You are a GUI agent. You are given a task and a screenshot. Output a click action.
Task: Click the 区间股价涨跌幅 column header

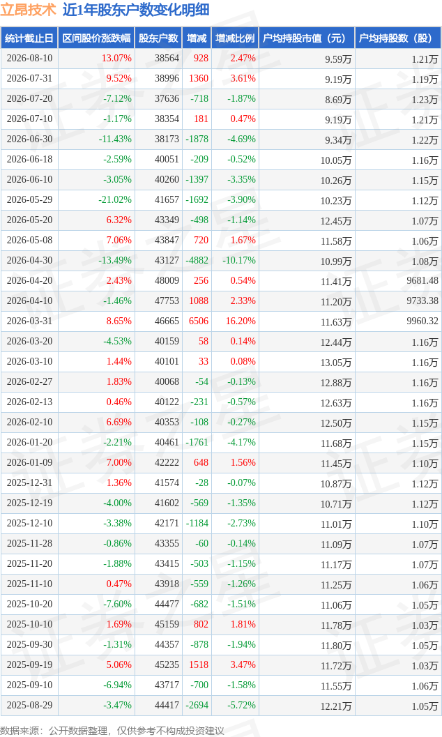96,38
